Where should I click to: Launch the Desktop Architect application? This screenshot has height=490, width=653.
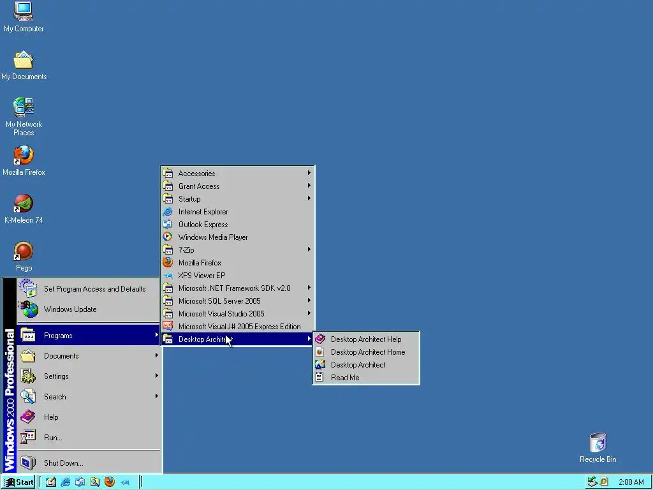coord(366,364)
